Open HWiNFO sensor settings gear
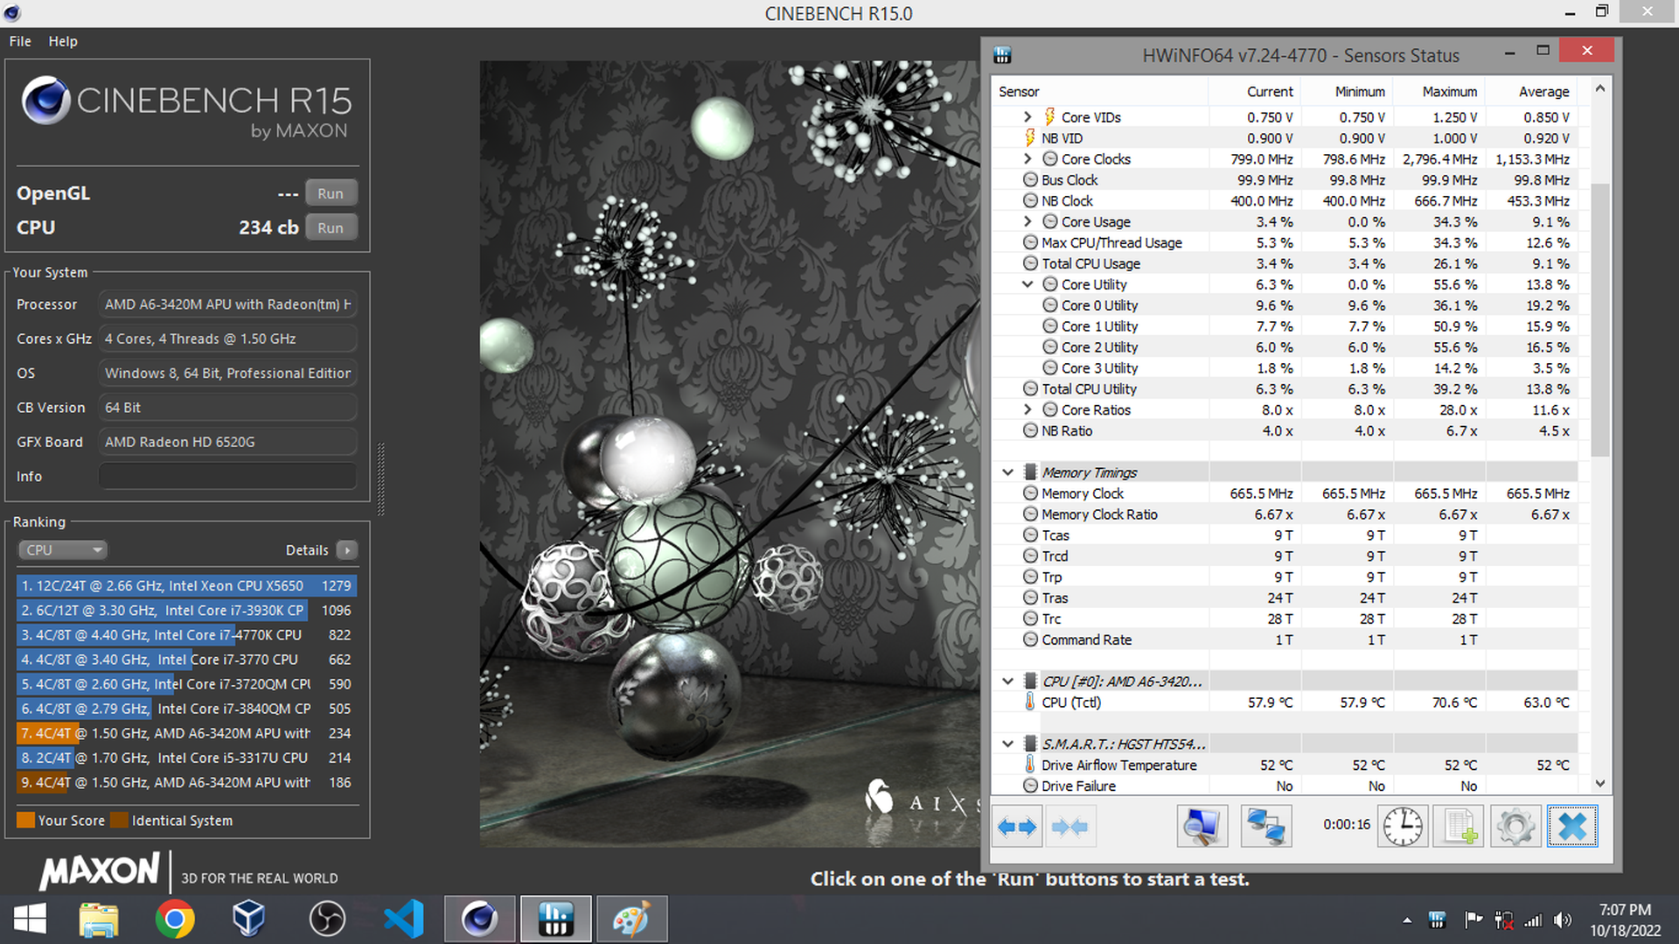Viewport: 1679px width, 944px height. point(1515,826)
